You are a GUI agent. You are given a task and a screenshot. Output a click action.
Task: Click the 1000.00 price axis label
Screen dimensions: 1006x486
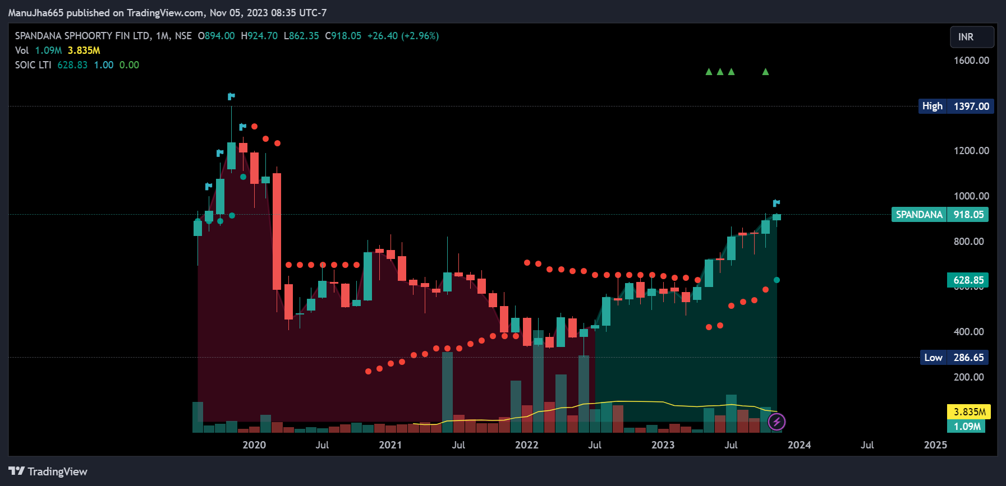pos(972,196)
